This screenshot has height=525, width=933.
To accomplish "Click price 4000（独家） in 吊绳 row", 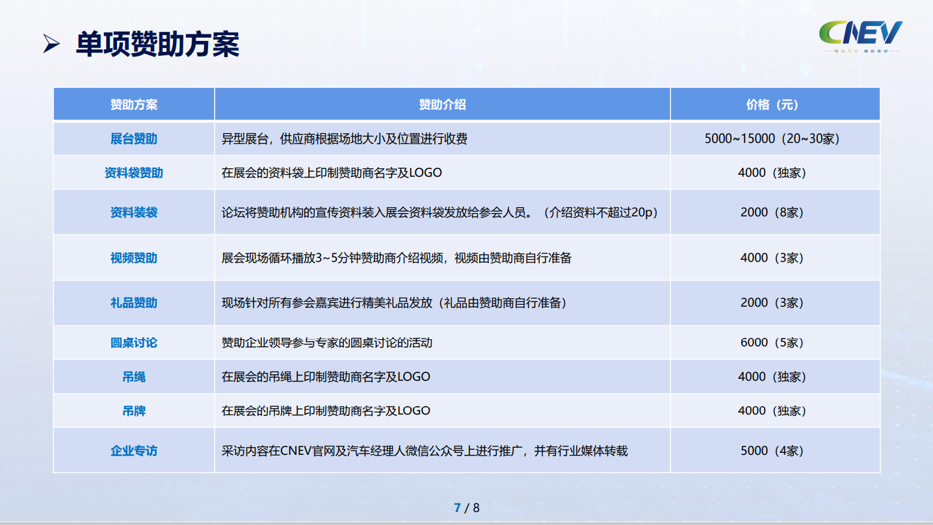I will click(772, 377).
